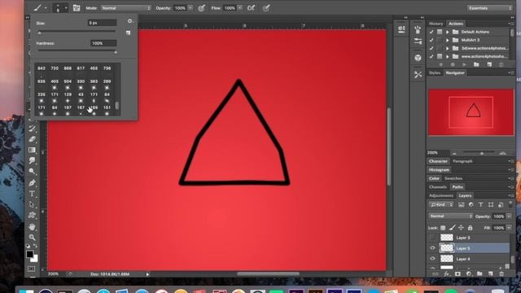The height and width of the screenshot is (293, 521).
Task: Click canvas horizontal scrollbar
Action: (268, 274)
